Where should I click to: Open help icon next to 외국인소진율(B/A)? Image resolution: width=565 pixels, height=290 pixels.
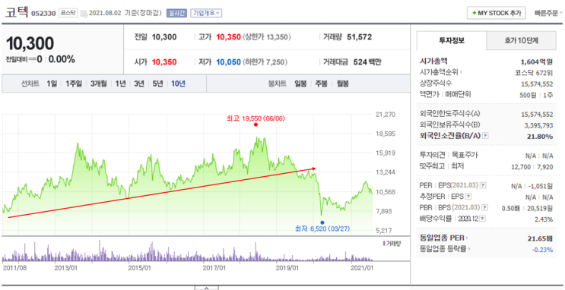pos(485,136)
